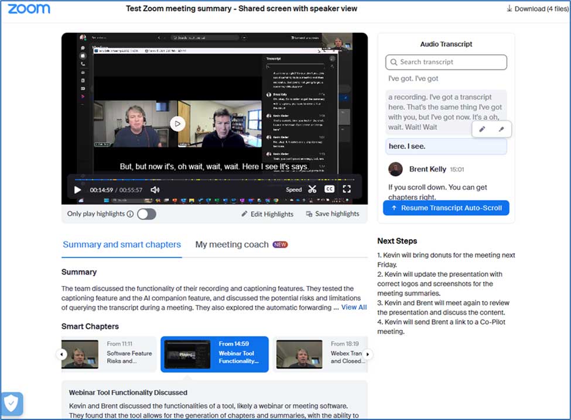Click the play button in the player bar
Image resolution: width=571 pixels, height=420 pixels.
click(x=77, y=190)
